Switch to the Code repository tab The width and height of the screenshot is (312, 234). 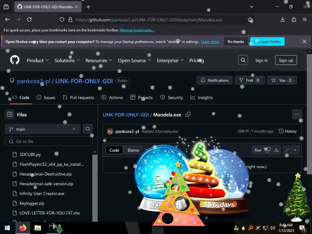coord(21,97)
